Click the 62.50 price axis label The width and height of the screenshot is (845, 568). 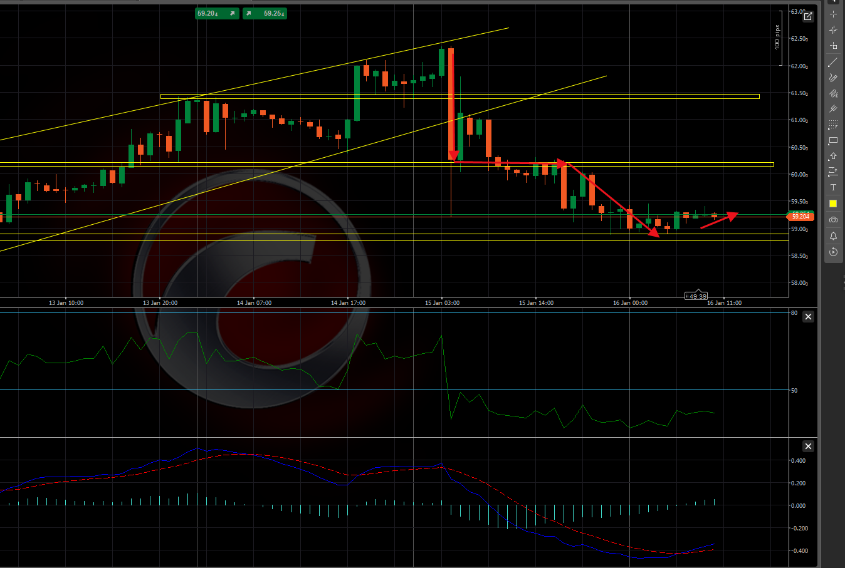[799, 39]
